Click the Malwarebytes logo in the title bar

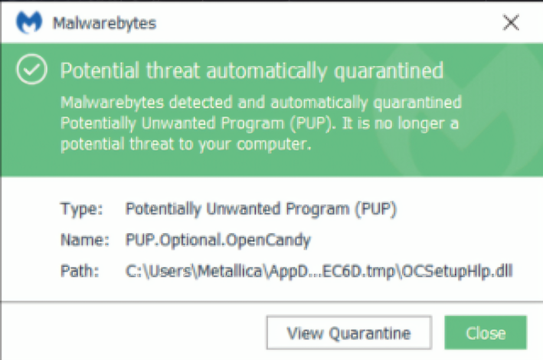click(28, 23)
